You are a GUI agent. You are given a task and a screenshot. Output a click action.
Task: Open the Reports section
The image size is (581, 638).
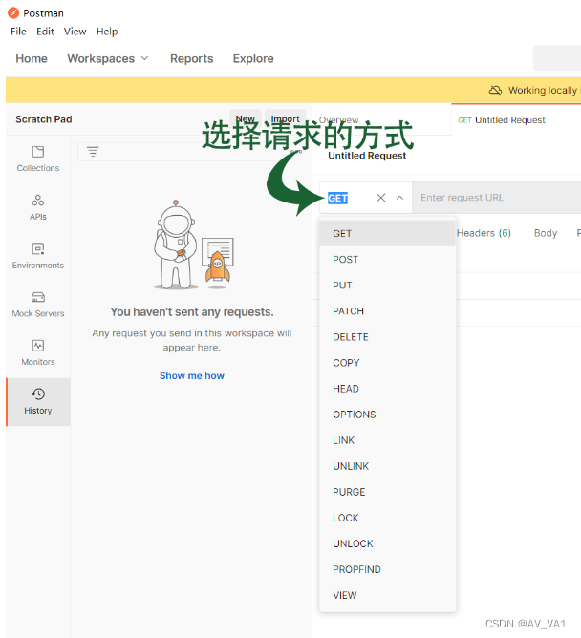tap(191, 58)
